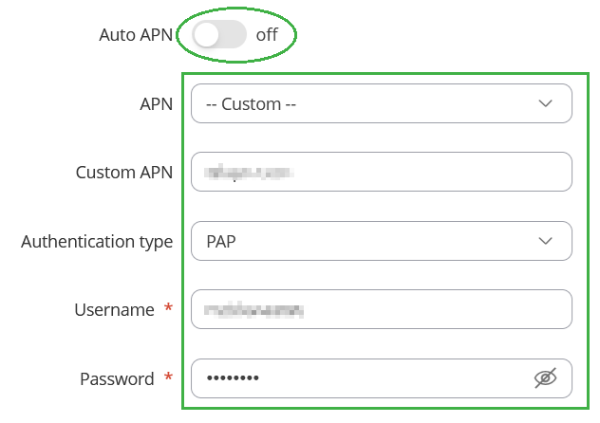The height and width of the screenshot is (423, 600).
Task: Click the "off" text beside Auto APN
Action: [266, 35]
